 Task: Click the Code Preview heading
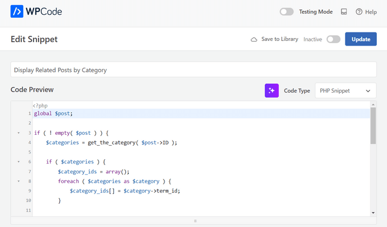tap(32, 89)
